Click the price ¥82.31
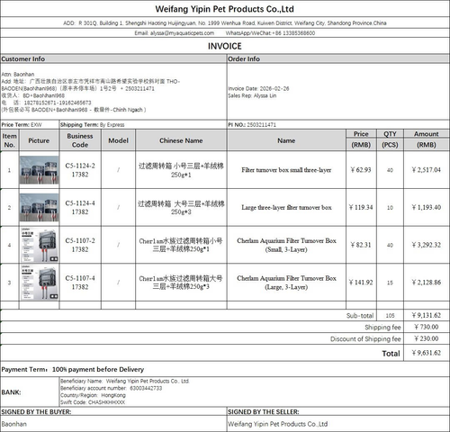 361,245
